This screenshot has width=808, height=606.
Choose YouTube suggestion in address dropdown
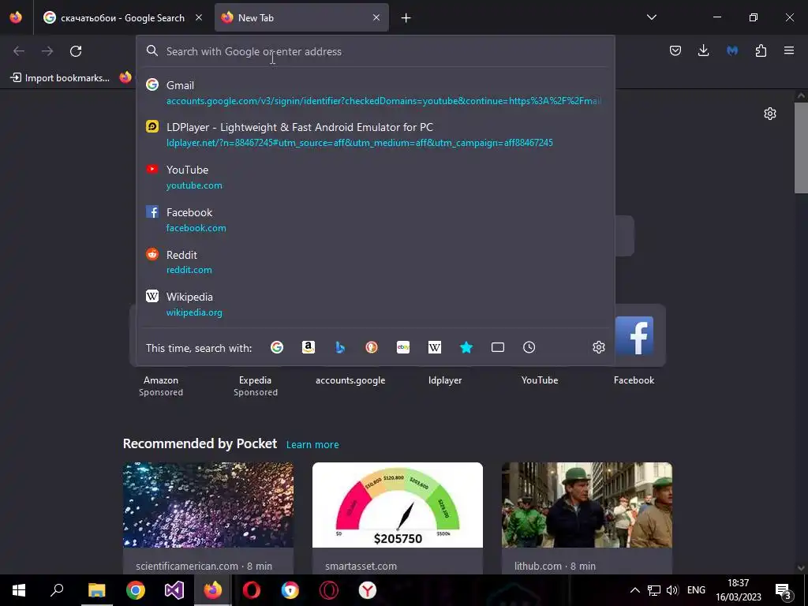pyautogui.click(x=375, y=178)
